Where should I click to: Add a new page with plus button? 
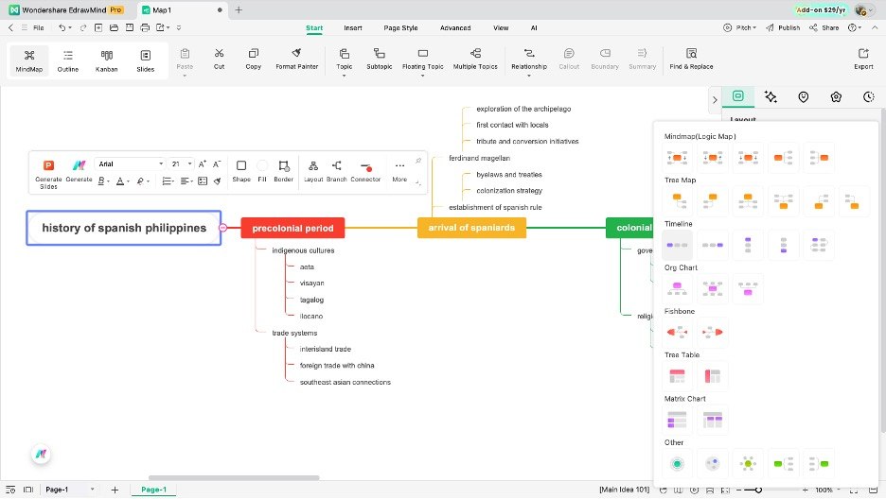(x=115, y=490)
